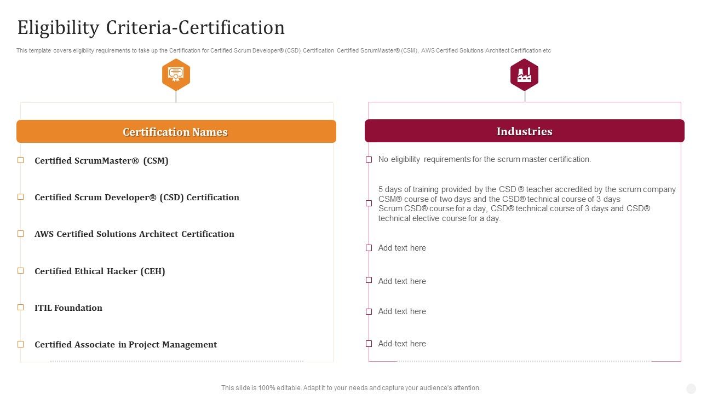Click the Certified ScrumMaster (CSM) text
The width and height of the screenshot is (701, 394).
[101, 161]
